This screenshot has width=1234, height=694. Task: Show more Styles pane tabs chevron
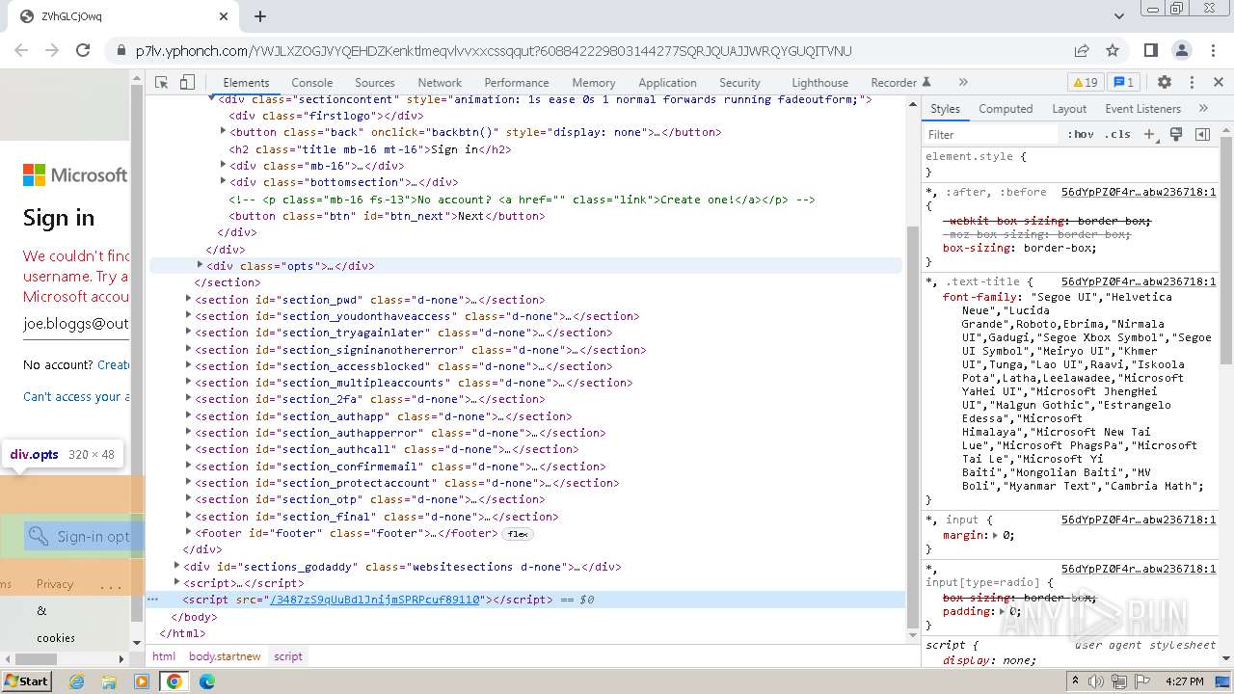(1203, 109)
